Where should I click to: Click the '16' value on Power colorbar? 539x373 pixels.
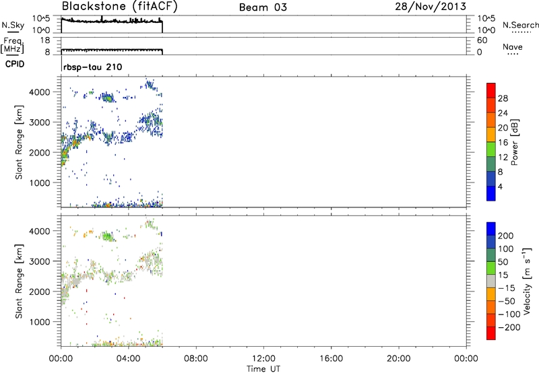point(503,143)
